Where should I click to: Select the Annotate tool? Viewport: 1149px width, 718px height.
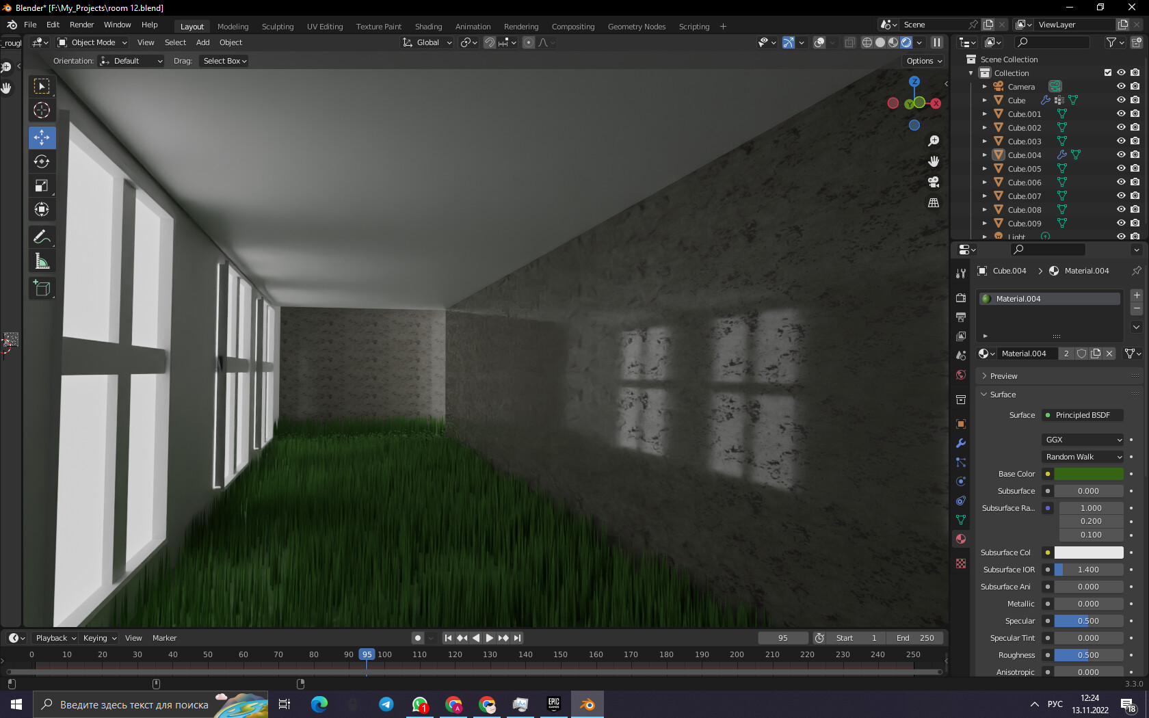pyautogui.click(x=42, y=237)
